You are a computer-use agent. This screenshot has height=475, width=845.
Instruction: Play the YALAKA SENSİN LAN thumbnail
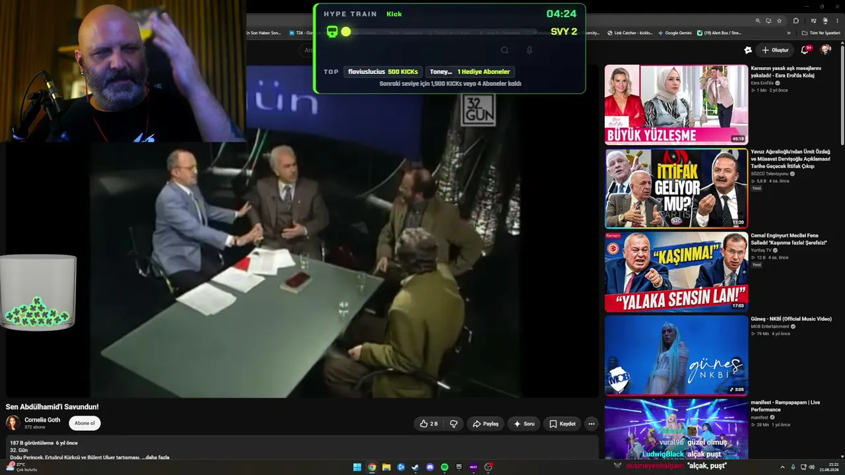[x=676, y=272]
